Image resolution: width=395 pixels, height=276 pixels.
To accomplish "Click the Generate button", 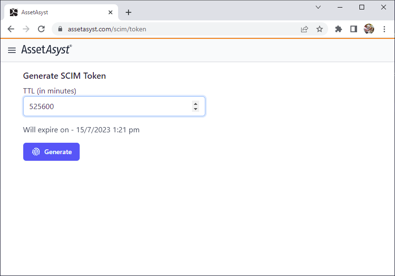I will 51,152.
